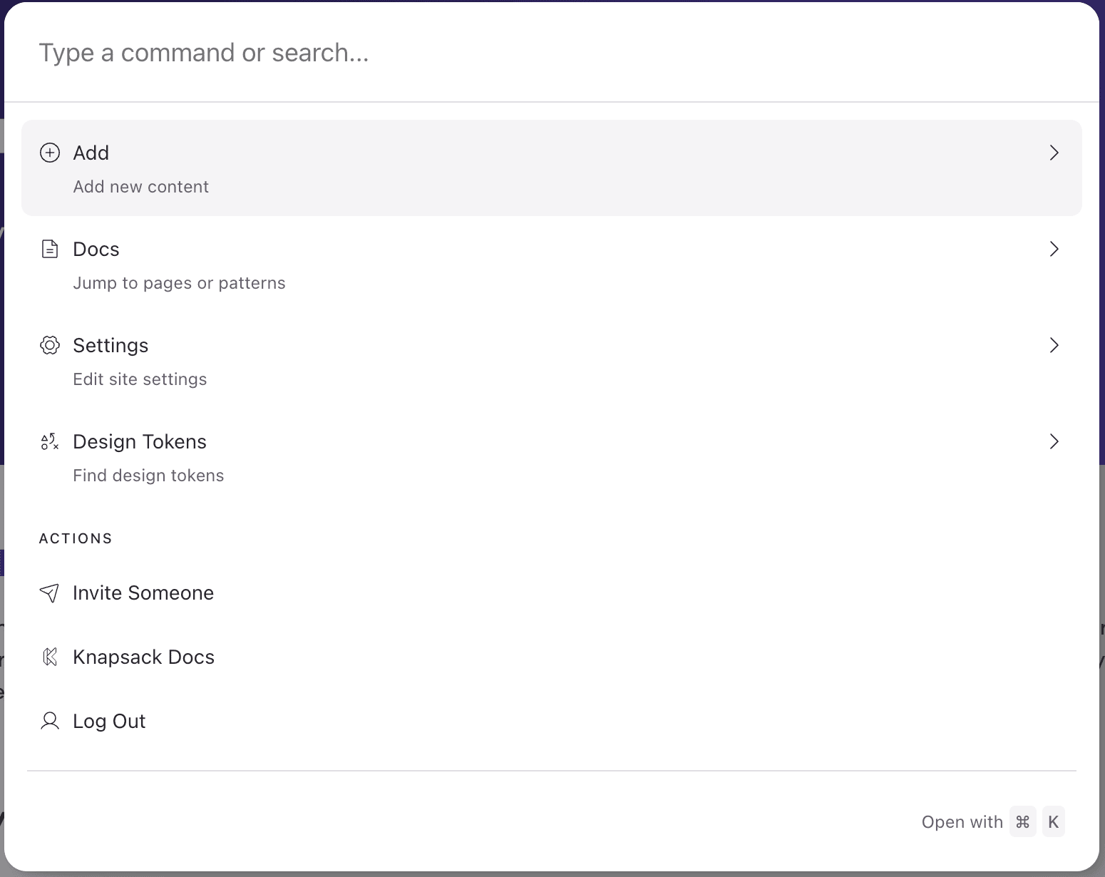This screenshot has height=877, width=1105.
Task: Click the command key symbol badge
Action: coord(1023,821)
